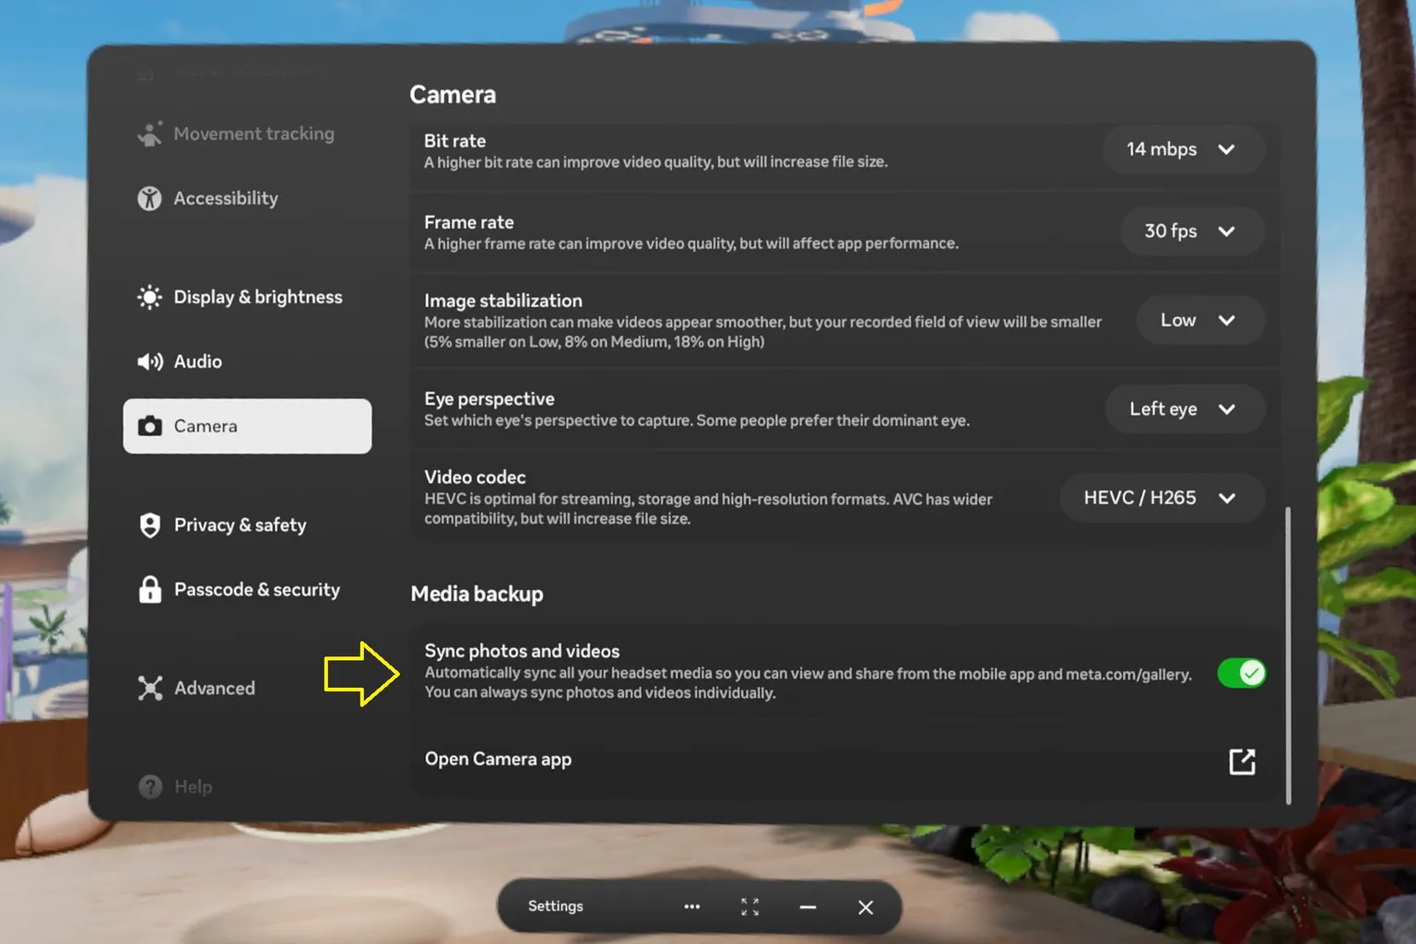Open Advanced settings
Screen dimensions: 1416x944
247,688
